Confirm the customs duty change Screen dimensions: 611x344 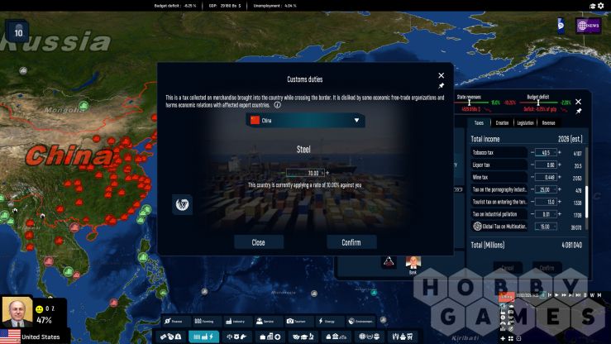click(351, 242)
